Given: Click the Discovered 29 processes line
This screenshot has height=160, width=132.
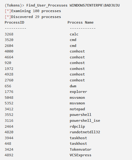Looking at the screenshot, I should (x=33, y=17).
